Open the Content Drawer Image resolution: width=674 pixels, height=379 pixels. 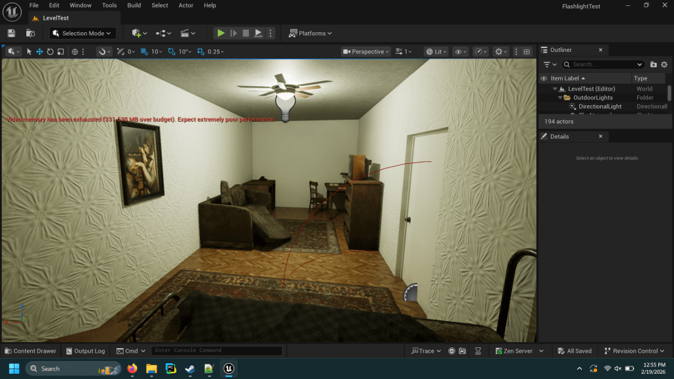[30, 351]
